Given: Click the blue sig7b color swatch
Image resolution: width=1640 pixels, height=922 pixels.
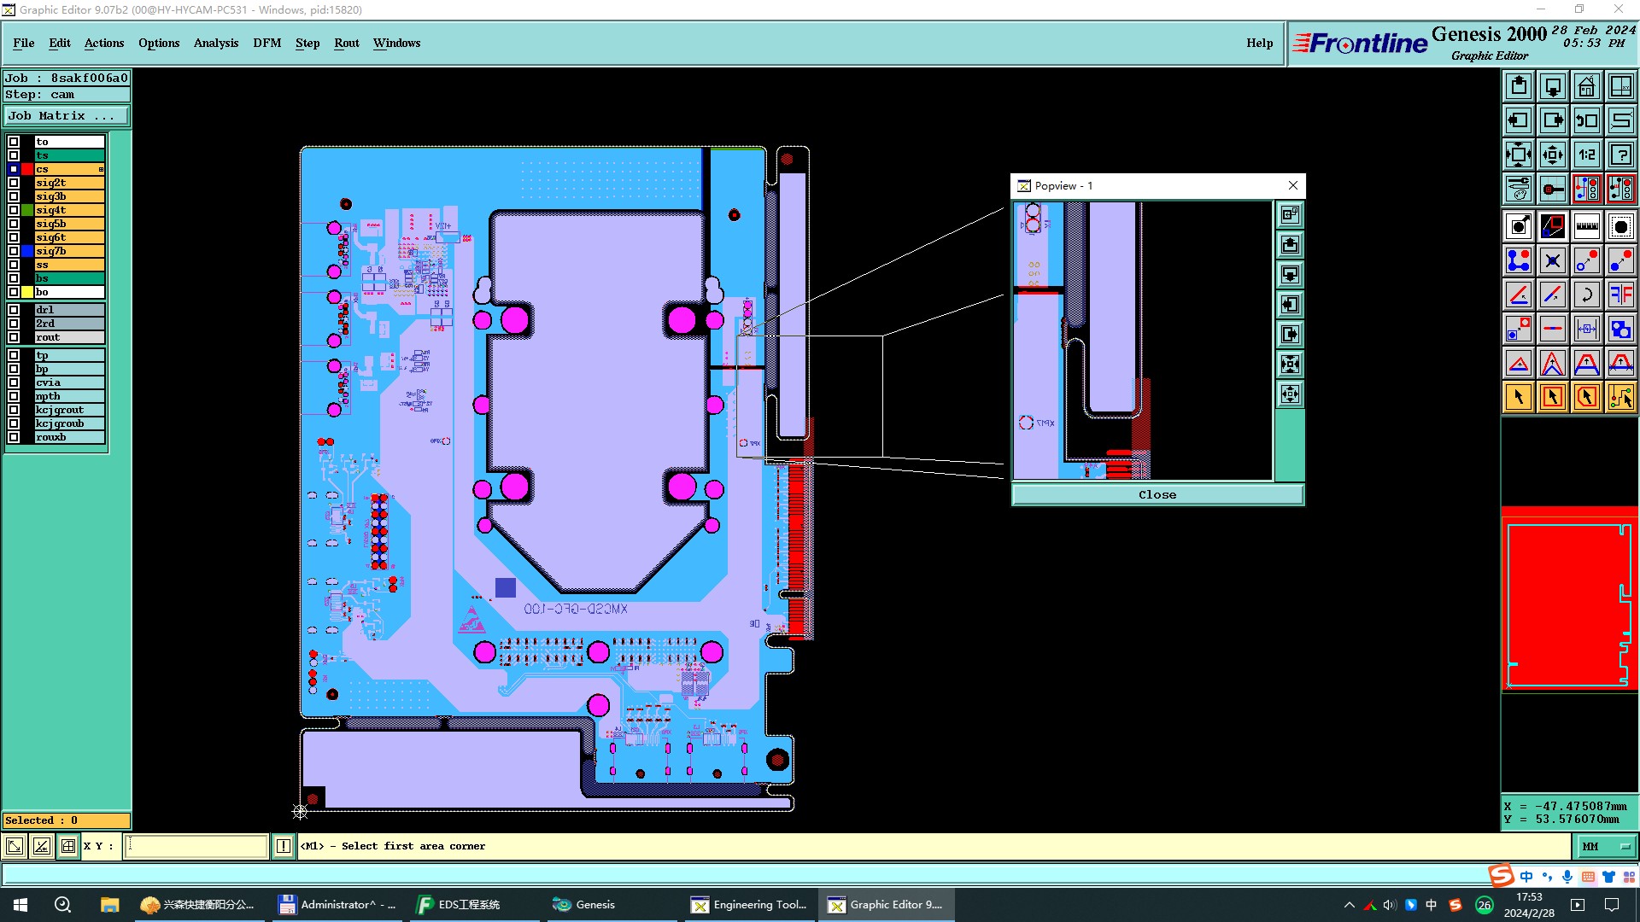Looking at the screenshot, I should (27, 251).
